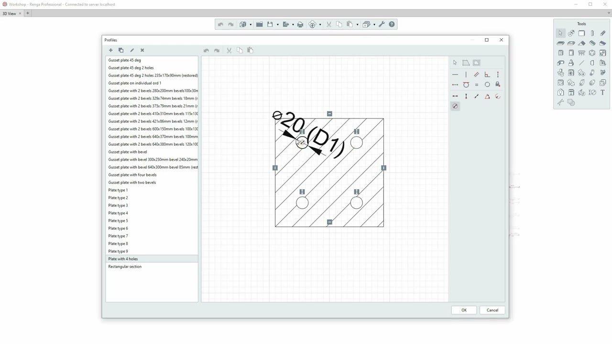Viewport: 612px width, 344px height.
Task: Open the Help button in main toolbar
Action: pos(392,24)
